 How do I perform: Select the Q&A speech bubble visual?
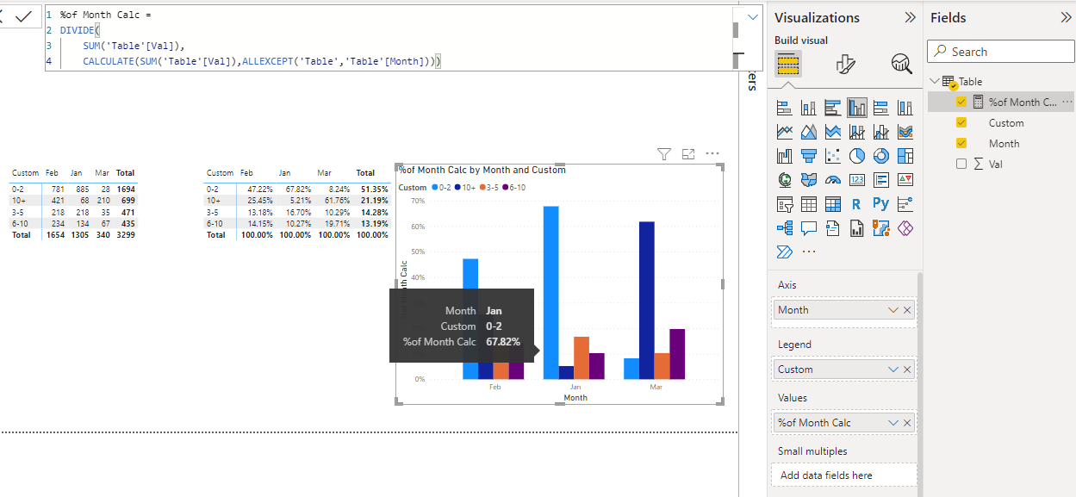pos(809,228)
